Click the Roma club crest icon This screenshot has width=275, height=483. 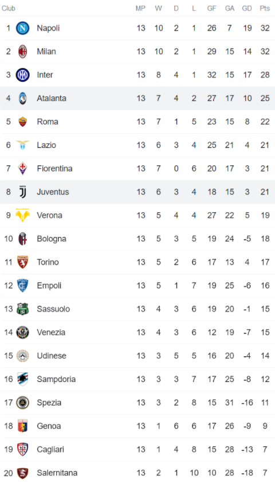coord(22,122)
